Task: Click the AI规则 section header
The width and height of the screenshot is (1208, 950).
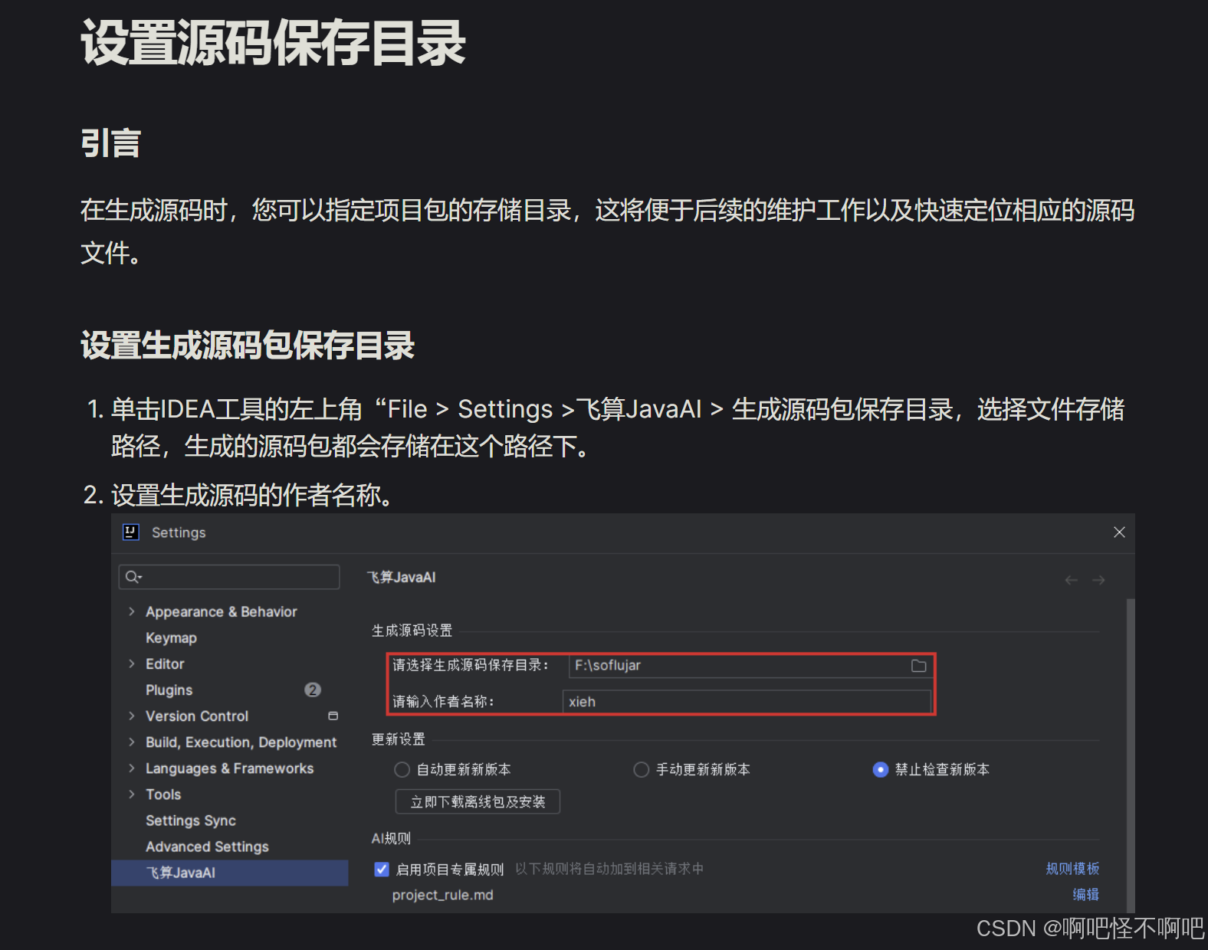Action: pos(391,839)
